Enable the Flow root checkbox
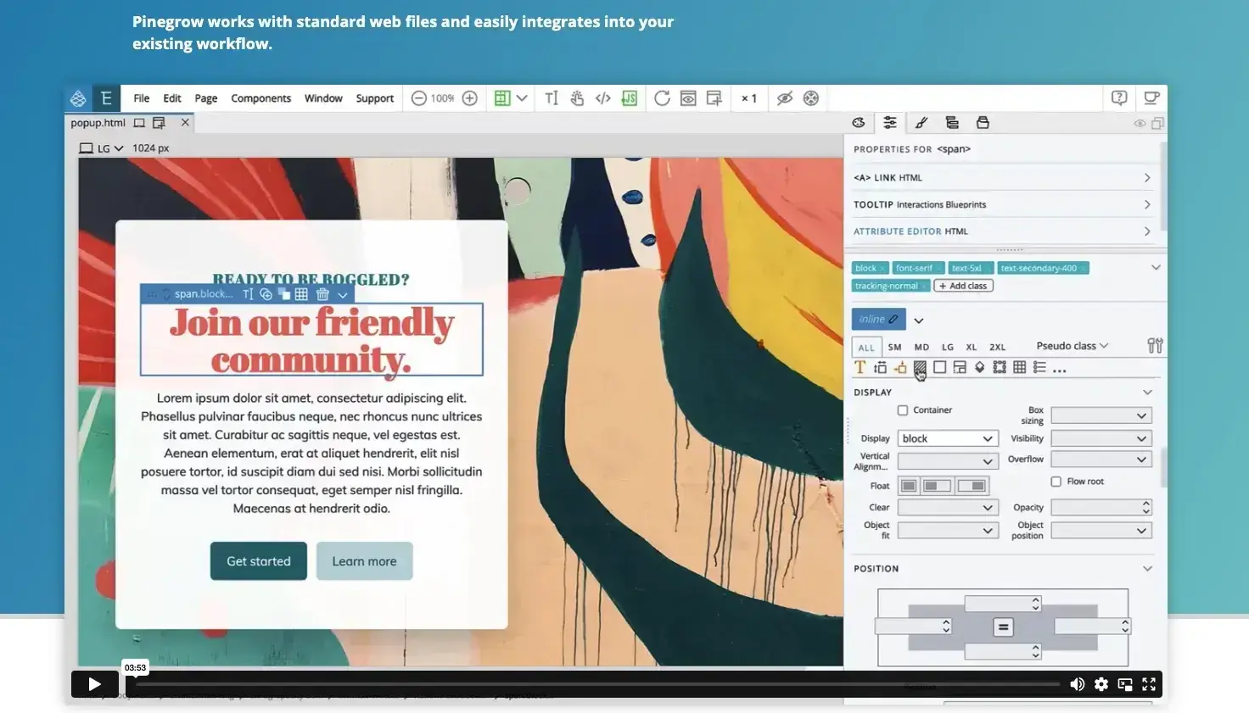 1056,482
